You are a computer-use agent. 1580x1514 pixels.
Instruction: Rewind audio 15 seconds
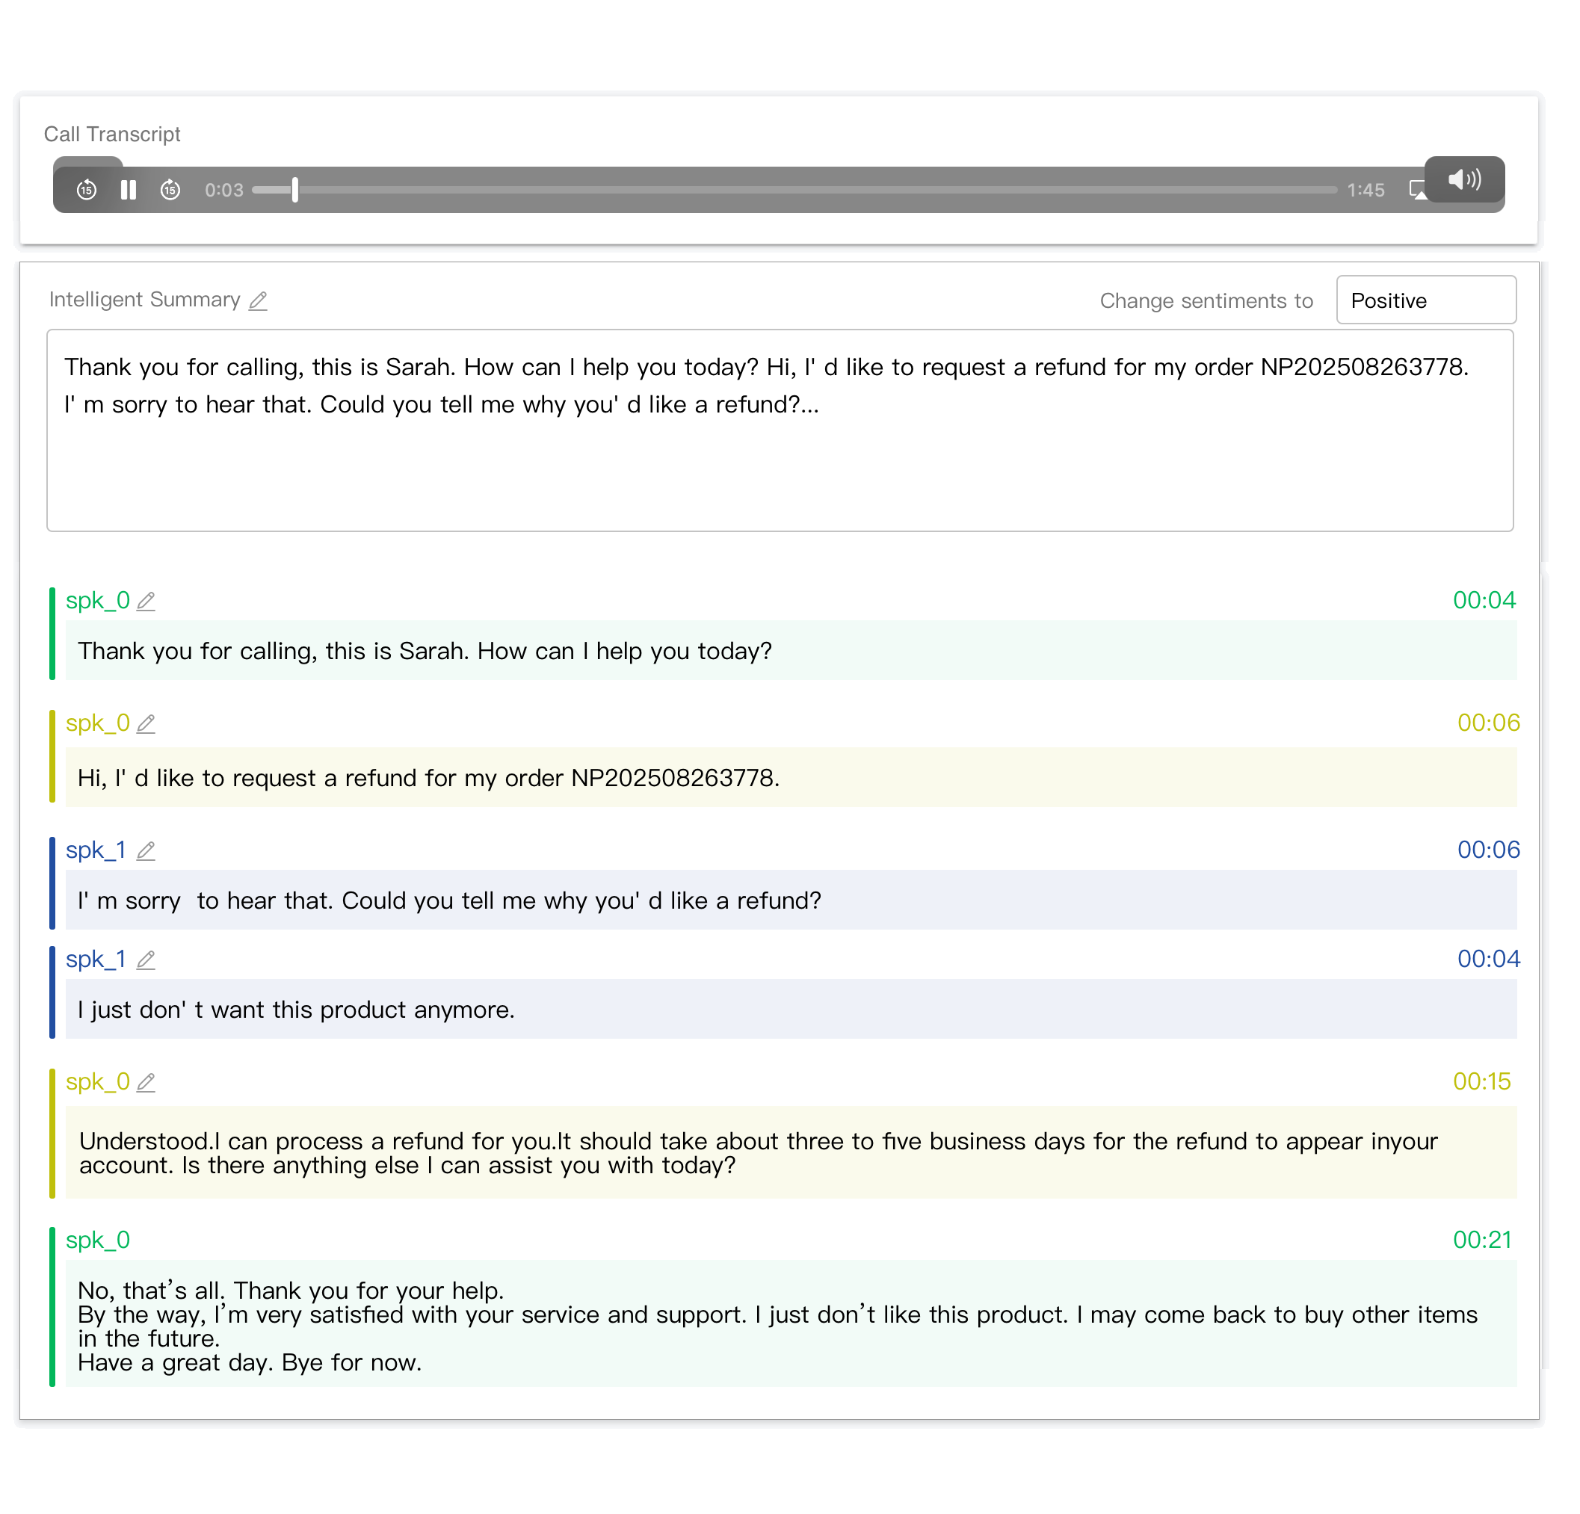tap(86, 191)
